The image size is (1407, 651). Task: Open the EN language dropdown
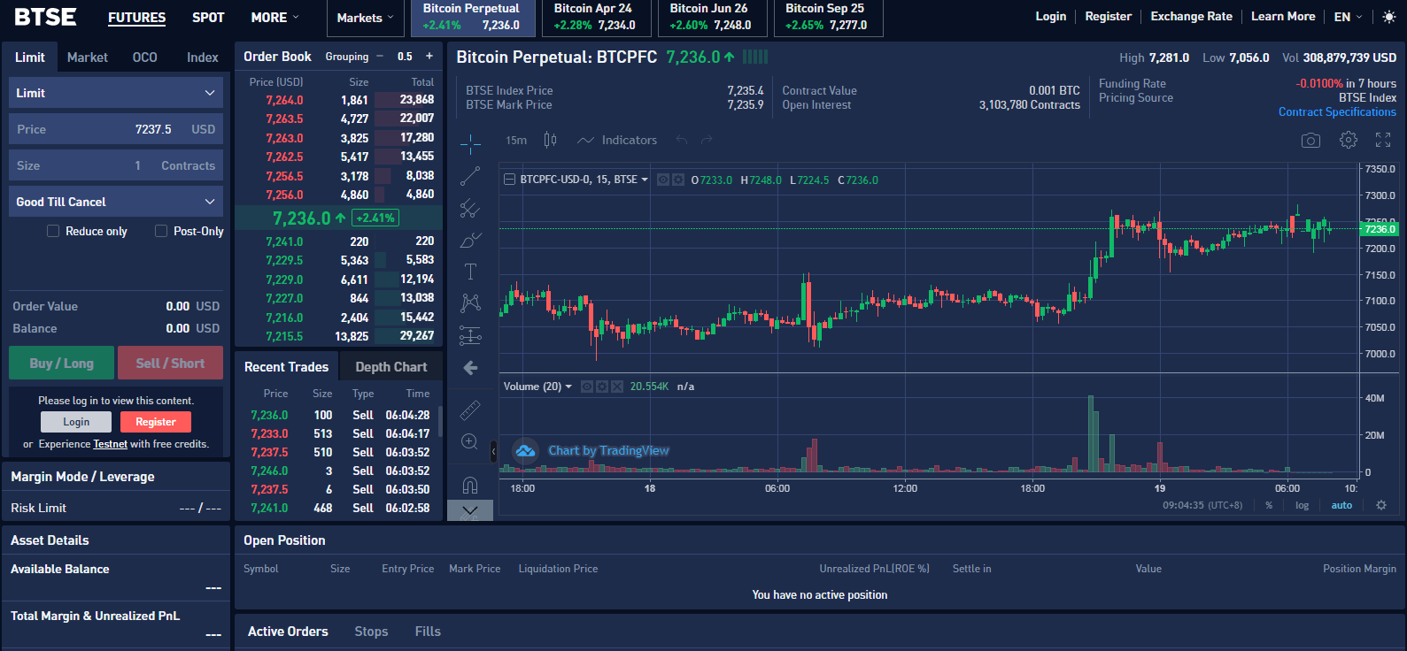(x=1348, y=17)
